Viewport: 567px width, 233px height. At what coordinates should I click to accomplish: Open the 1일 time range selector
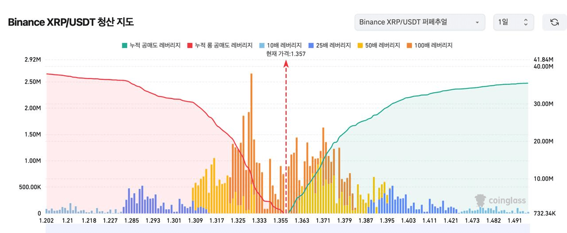point(513,22)
